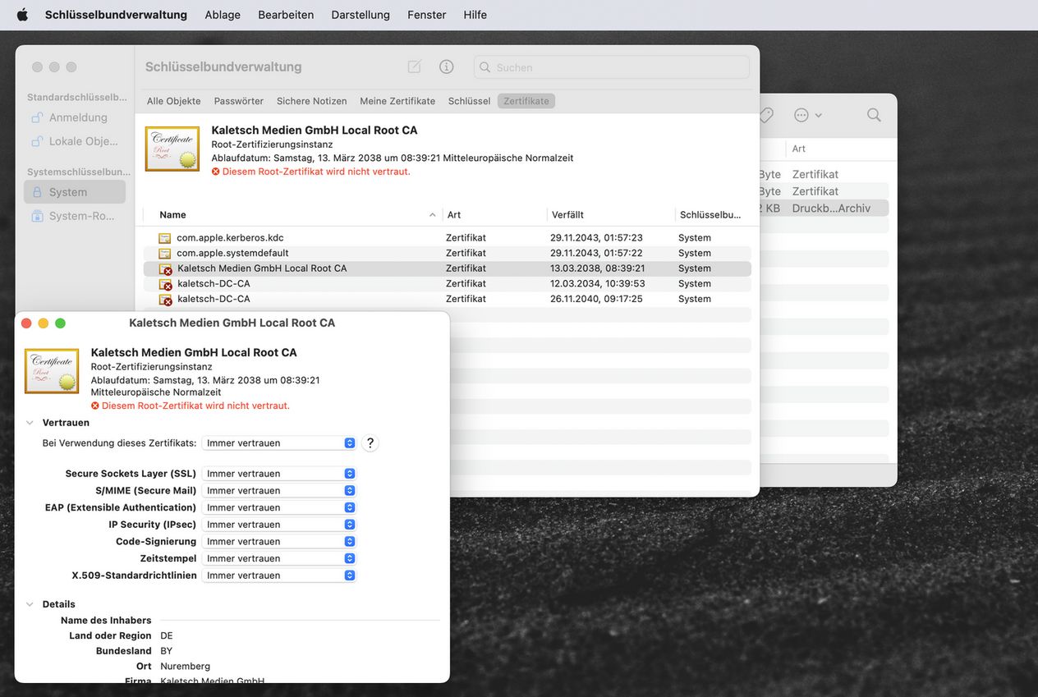
Task: Sort the list by Verfällt column
Action: pyautogui.click(x=567, y=215)
